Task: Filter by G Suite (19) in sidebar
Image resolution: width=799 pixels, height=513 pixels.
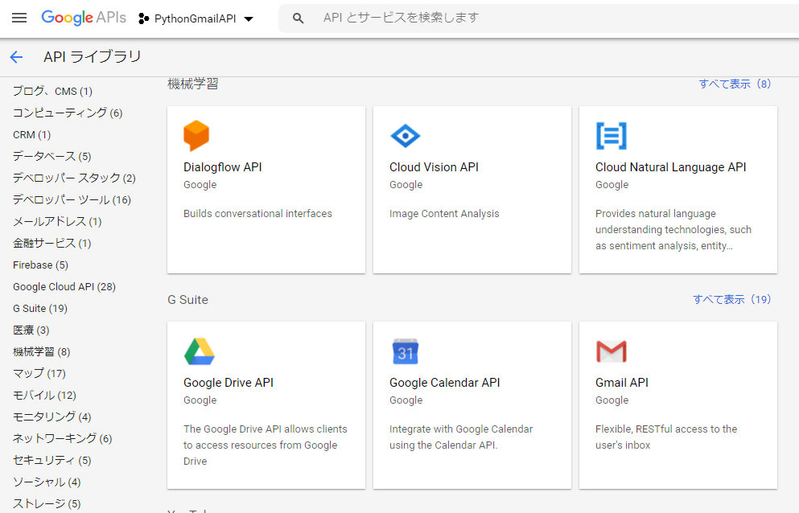Action: [40, 308]
